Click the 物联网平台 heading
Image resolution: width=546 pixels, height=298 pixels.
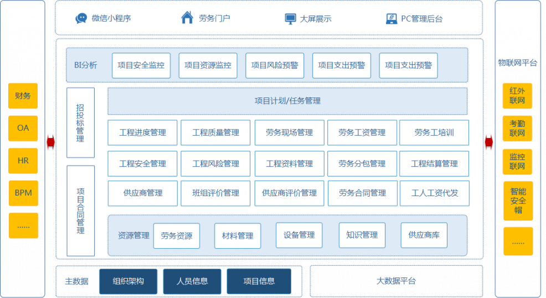517,63
